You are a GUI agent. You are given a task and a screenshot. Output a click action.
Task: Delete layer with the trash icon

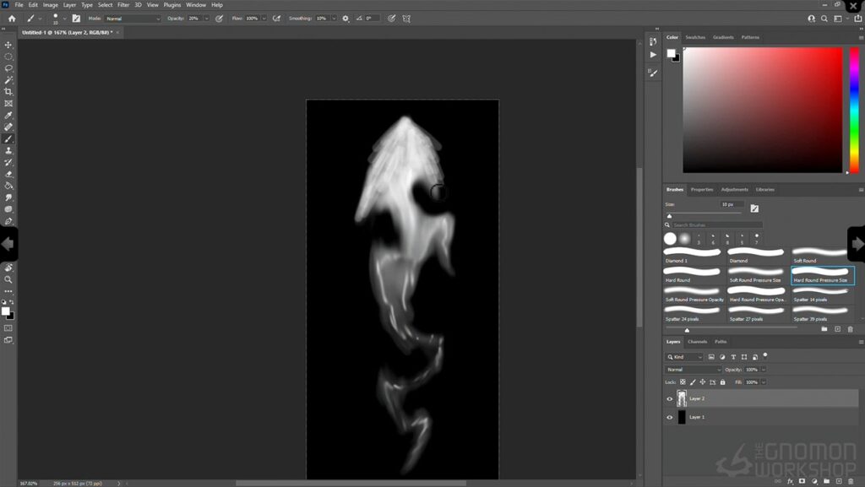851,481
